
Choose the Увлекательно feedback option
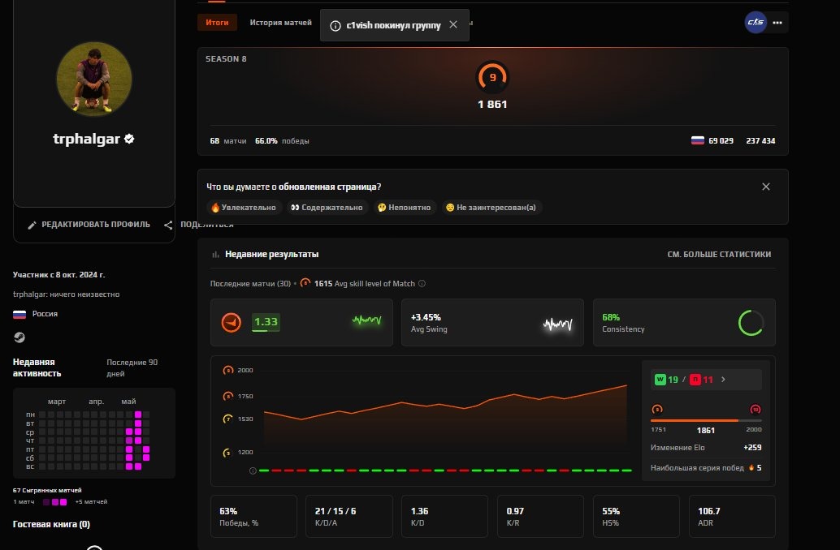(244, 208)
